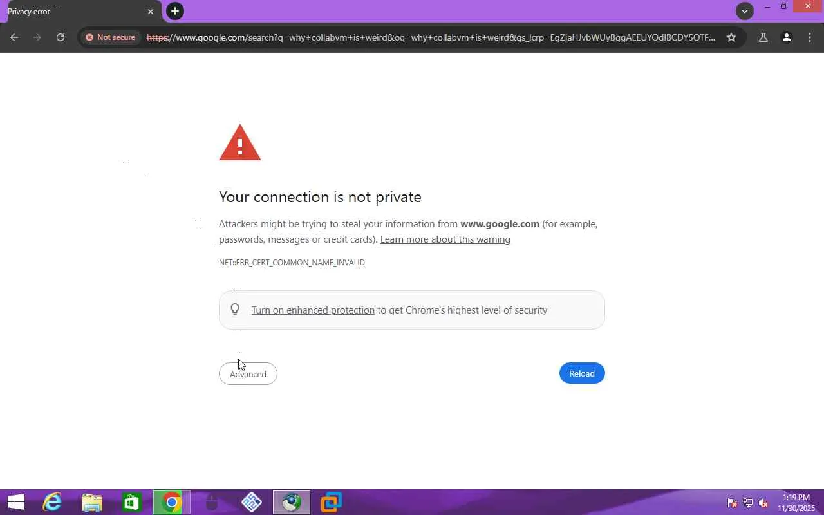Image resolution: width=824 pixels, height=515 pixels.
Task: Reload the page from the toolbar icon
Action: (x=61, y=37)
